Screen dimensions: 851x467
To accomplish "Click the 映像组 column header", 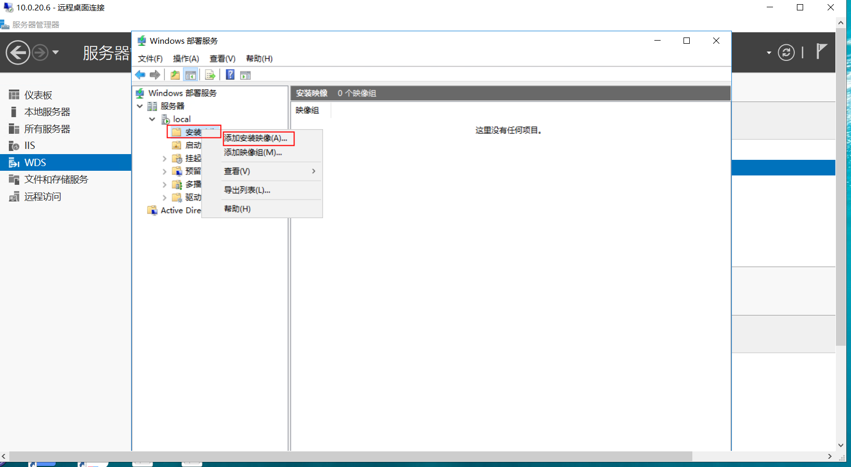I will [x=311, y=110].
